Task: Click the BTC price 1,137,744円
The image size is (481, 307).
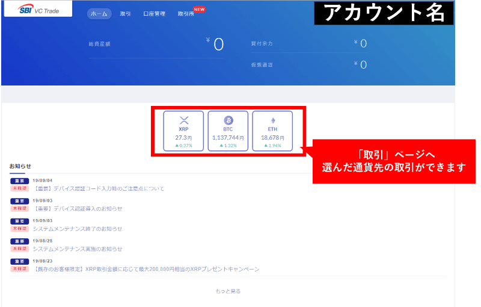Action: pyautogui.click(x=228, y=138)
